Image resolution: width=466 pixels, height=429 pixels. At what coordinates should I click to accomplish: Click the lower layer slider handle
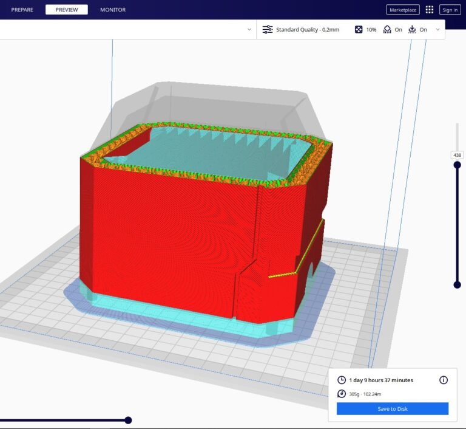pyautogui.click(x=457, y=284)
